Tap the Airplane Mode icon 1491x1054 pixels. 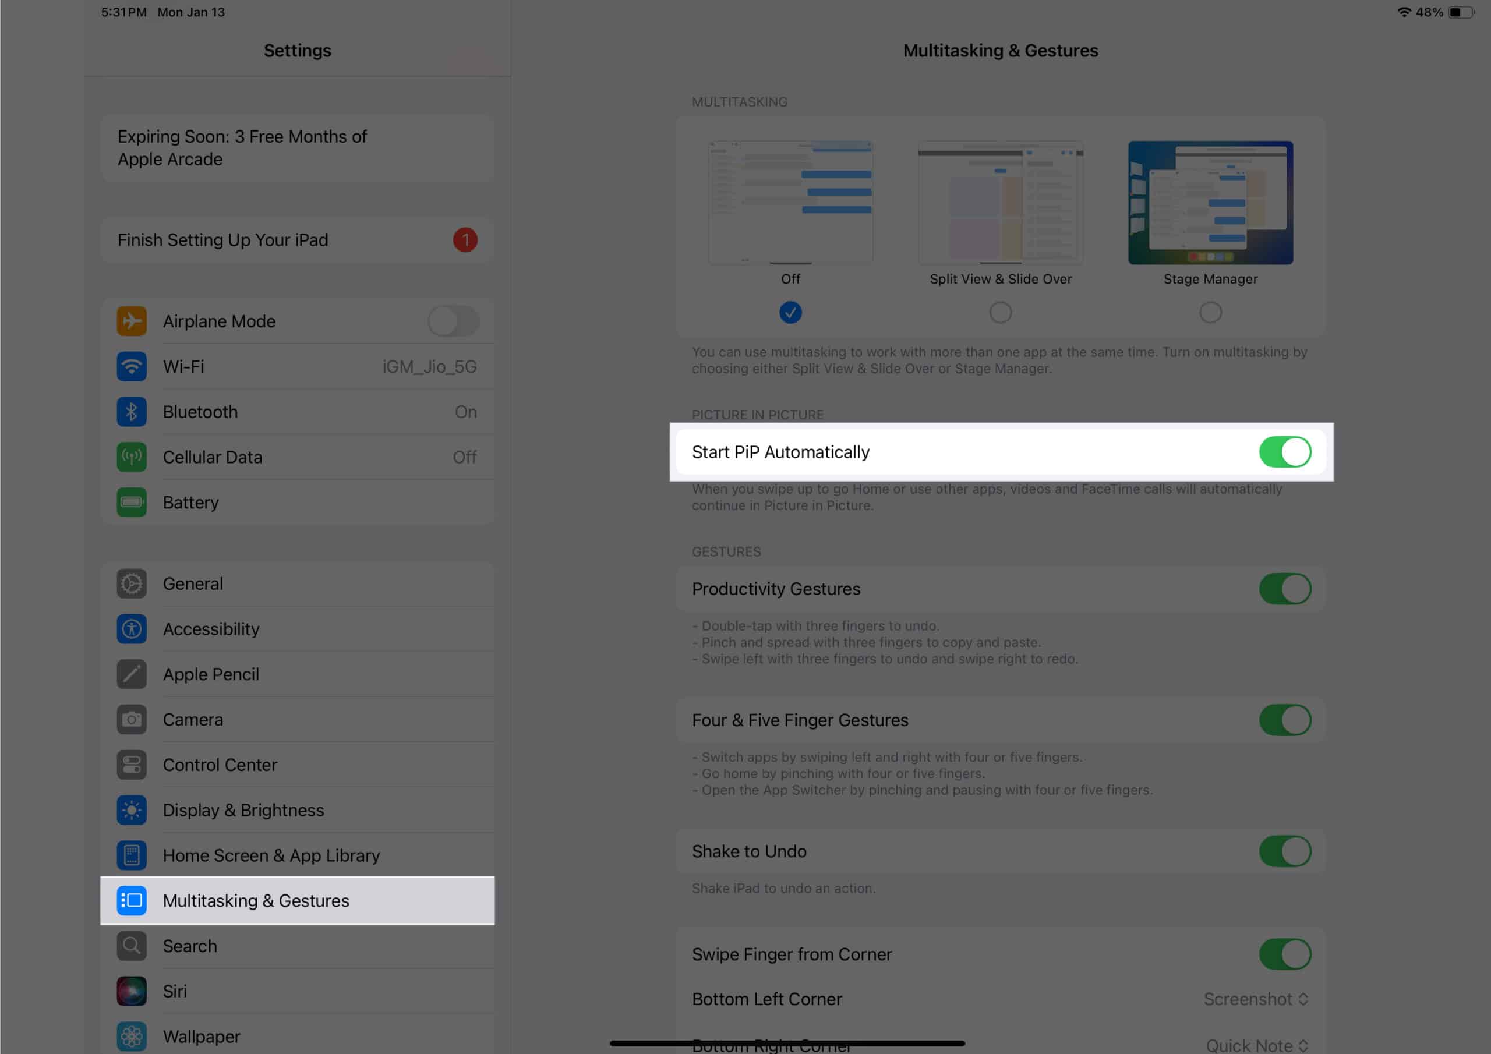[130, 320]
